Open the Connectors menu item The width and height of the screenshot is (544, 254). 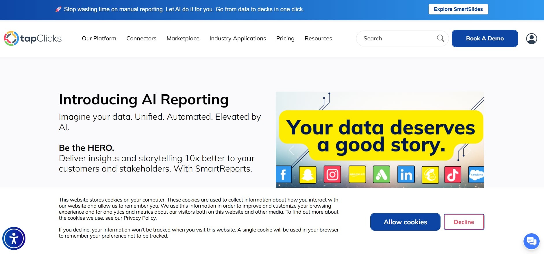pyautogui.click(x=141, y=38)
